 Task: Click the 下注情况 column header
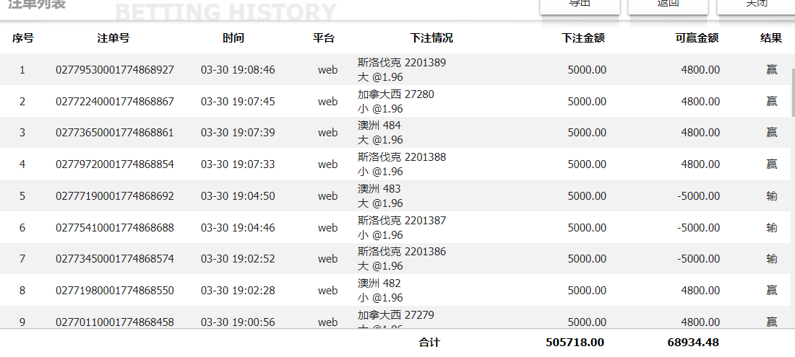coord(431,38)
